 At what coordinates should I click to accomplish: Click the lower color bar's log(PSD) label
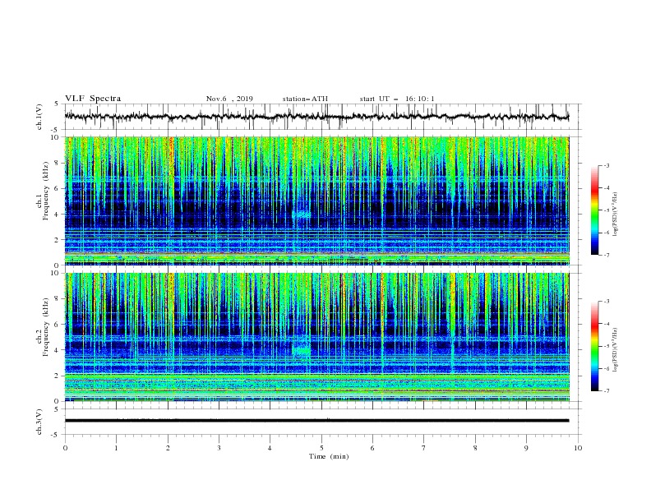[x=616, y=349]
